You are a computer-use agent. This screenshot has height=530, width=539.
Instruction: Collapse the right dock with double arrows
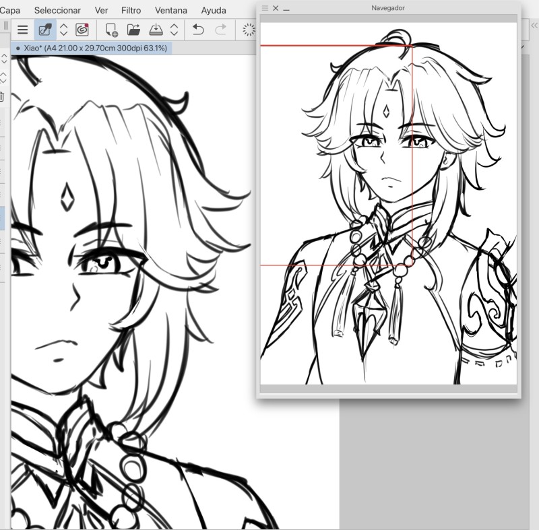point(534,26)
